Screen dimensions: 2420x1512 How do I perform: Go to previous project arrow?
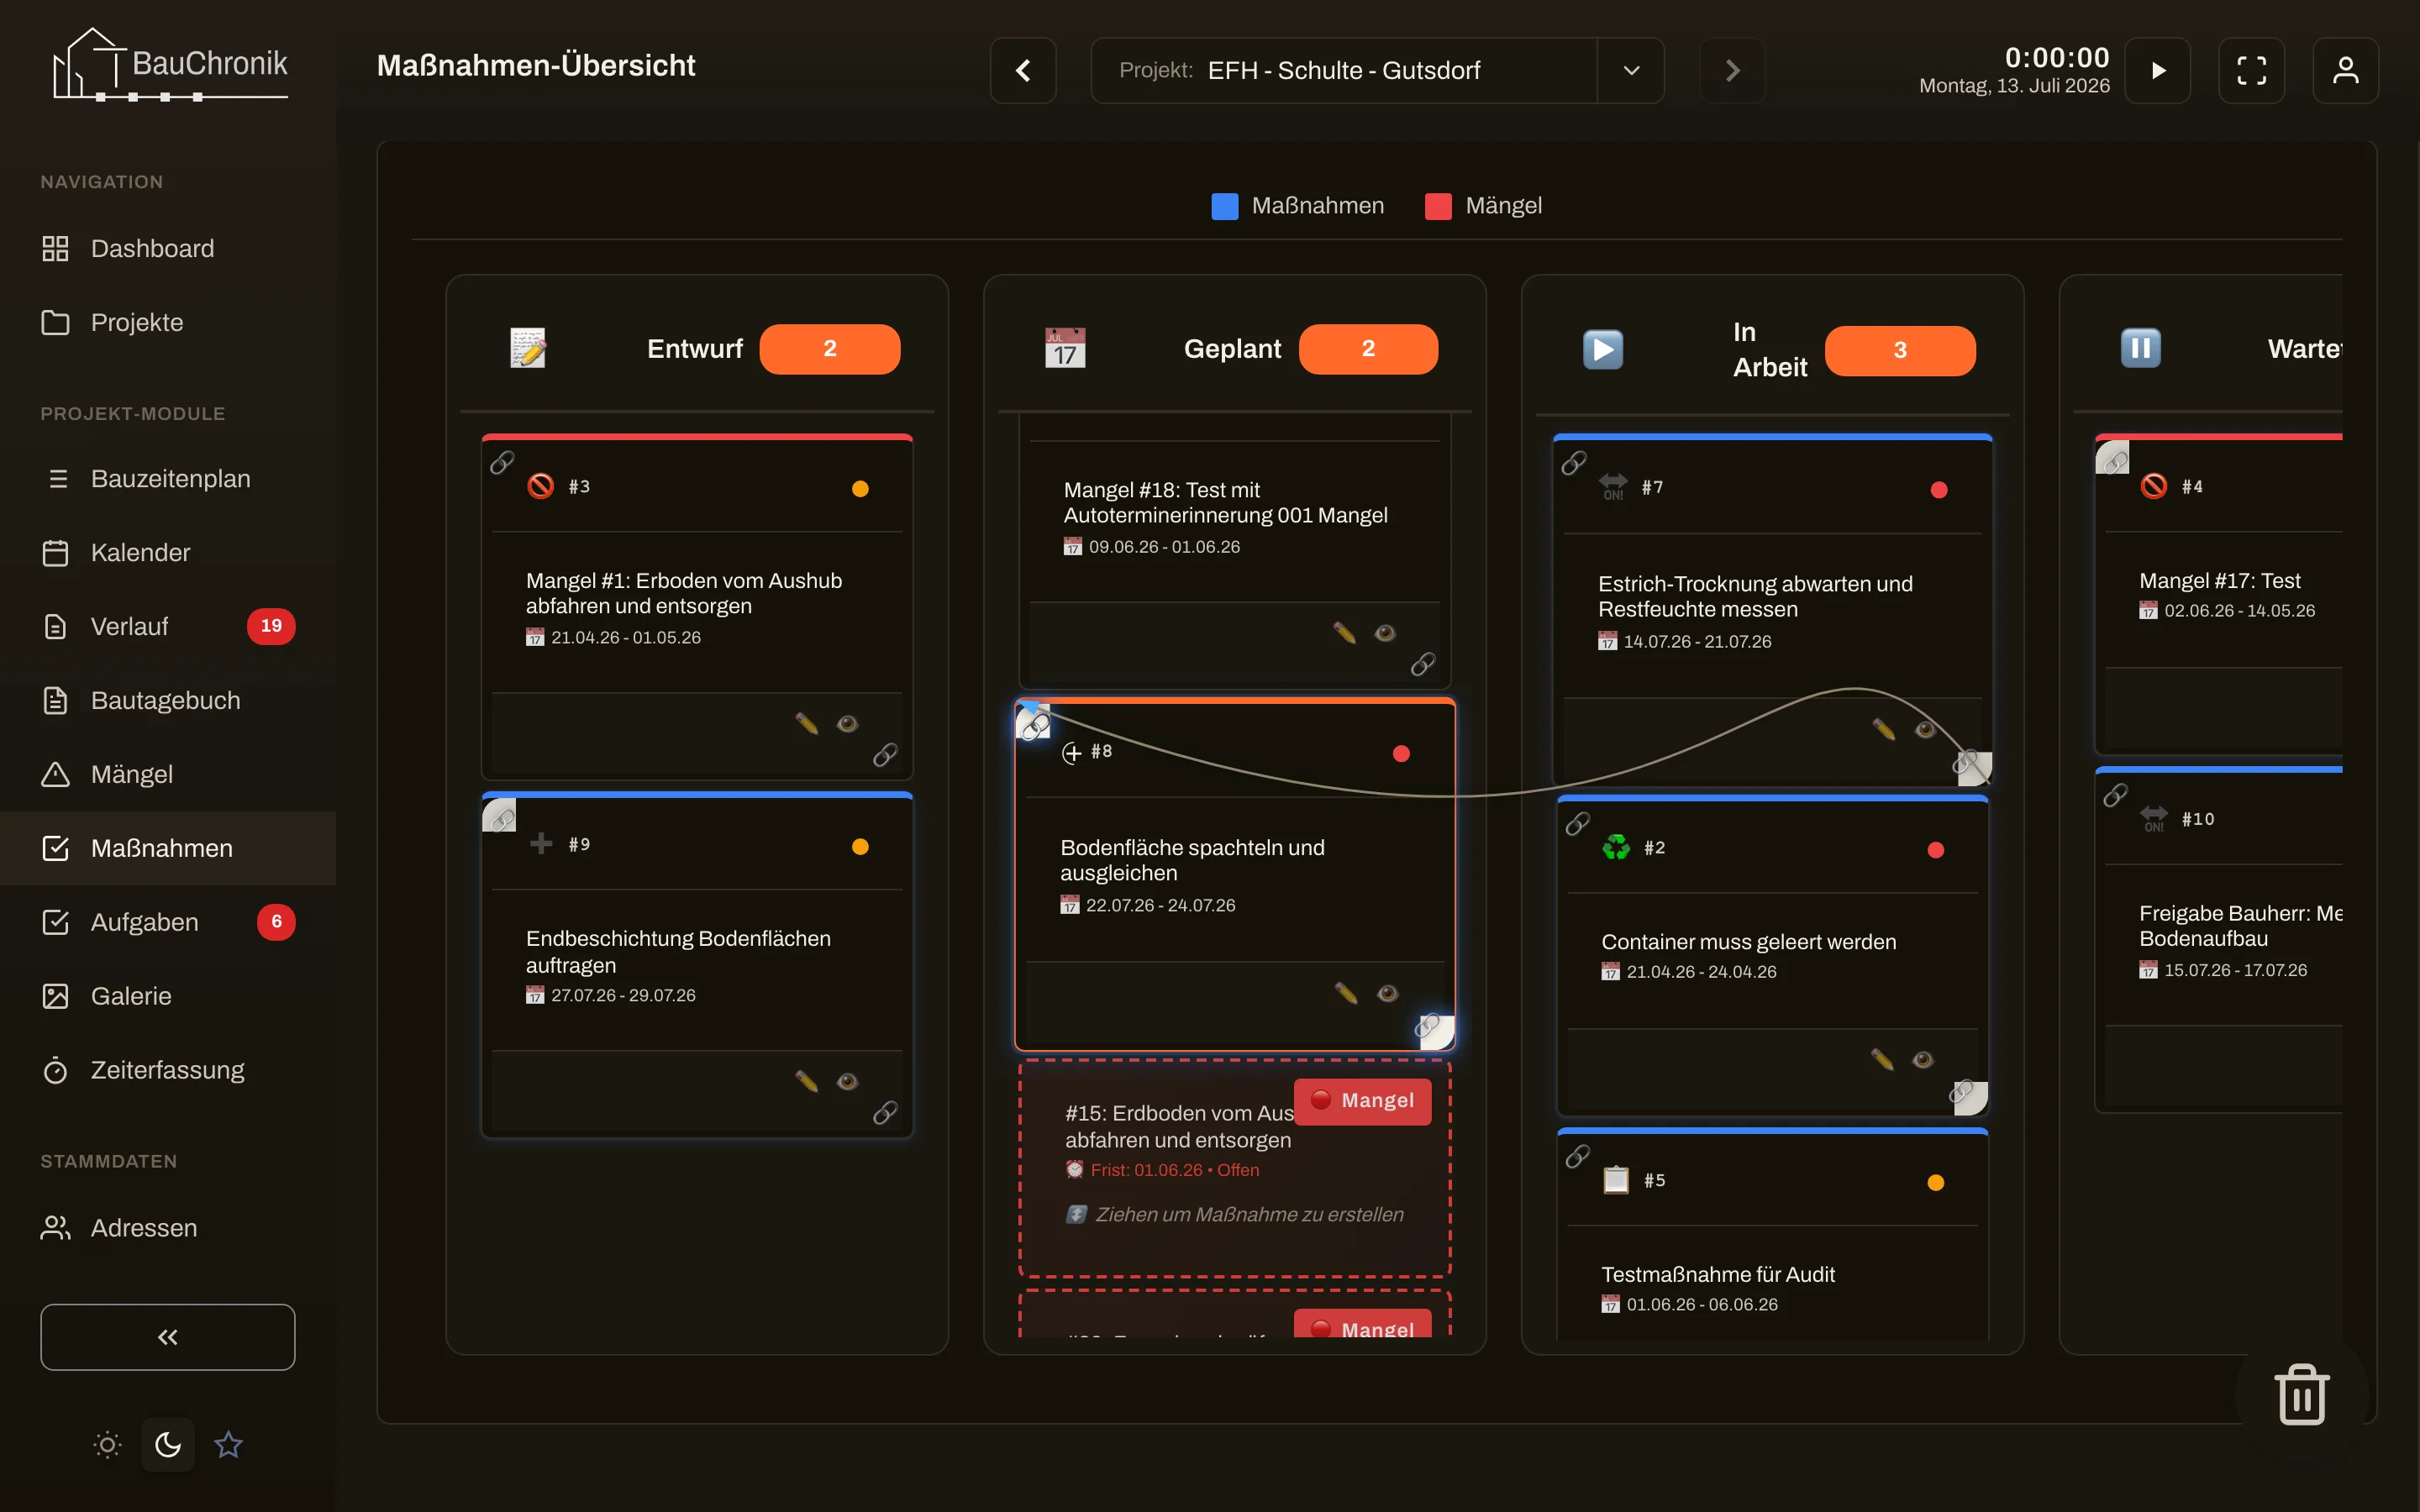[x=1023, y=70]
